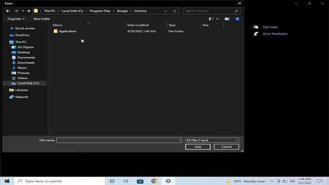The image size is (329, 185).
Task: Open Task View from the taskbar
Action: click(125, 181)
